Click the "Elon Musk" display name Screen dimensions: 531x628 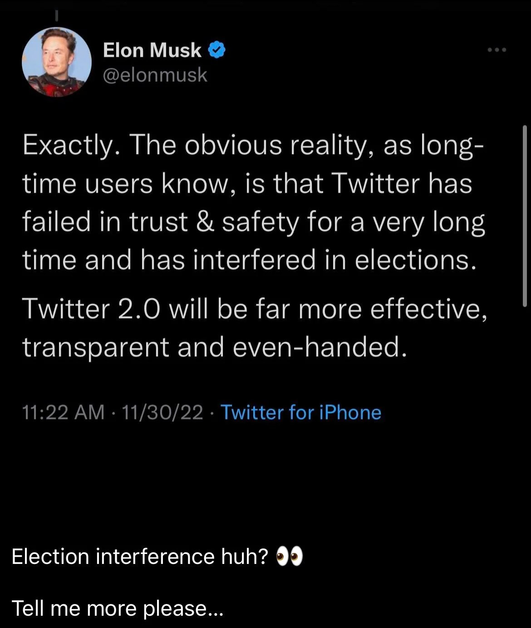pyautogui.click(x=152, y=50)
